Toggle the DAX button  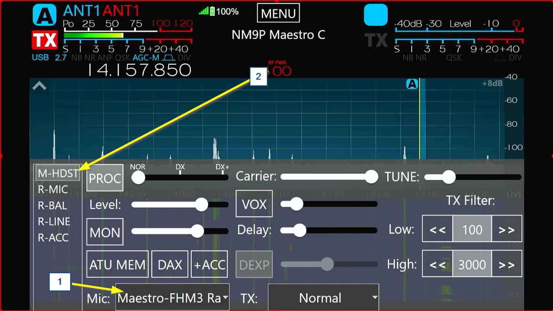click(170, 265)
